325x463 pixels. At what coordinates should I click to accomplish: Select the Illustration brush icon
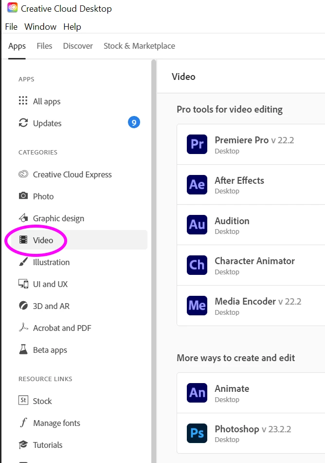23,261
